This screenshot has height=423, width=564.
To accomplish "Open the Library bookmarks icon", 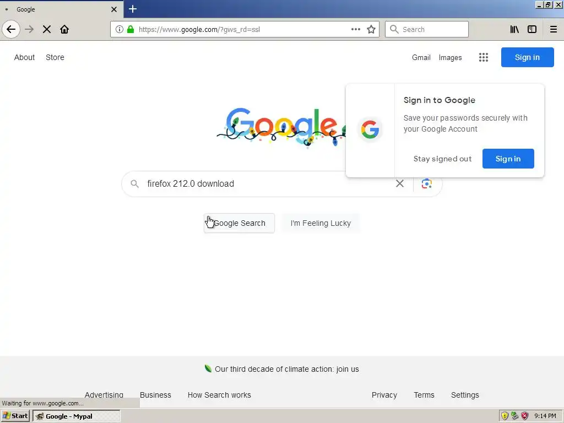I will [514, 29].
